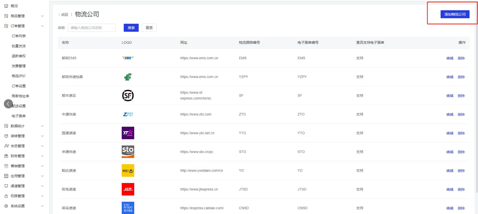This screenshot has width=478, height=214.
Task: Click the SF Express logo thumbnail
Action: click(x=128, y=95)
